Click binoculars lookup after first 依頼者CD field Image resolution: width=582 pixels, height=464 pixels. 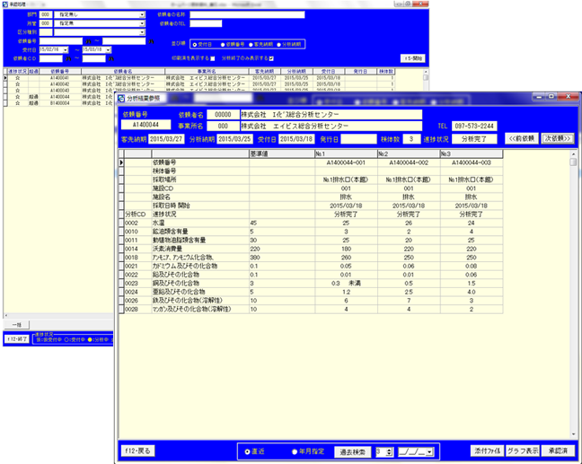[x=68, y=58]
